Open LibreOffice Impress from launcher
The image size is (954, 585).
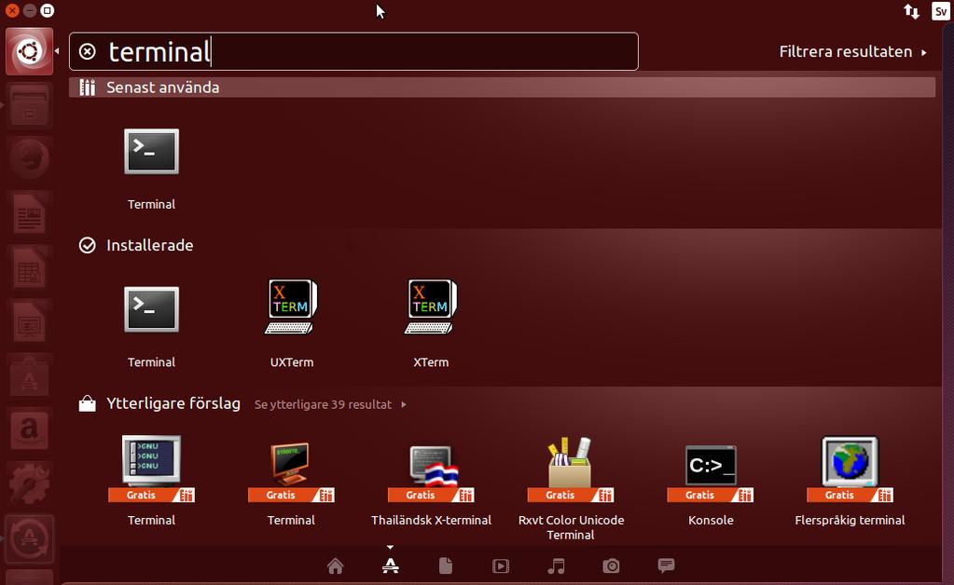(29, 321)
